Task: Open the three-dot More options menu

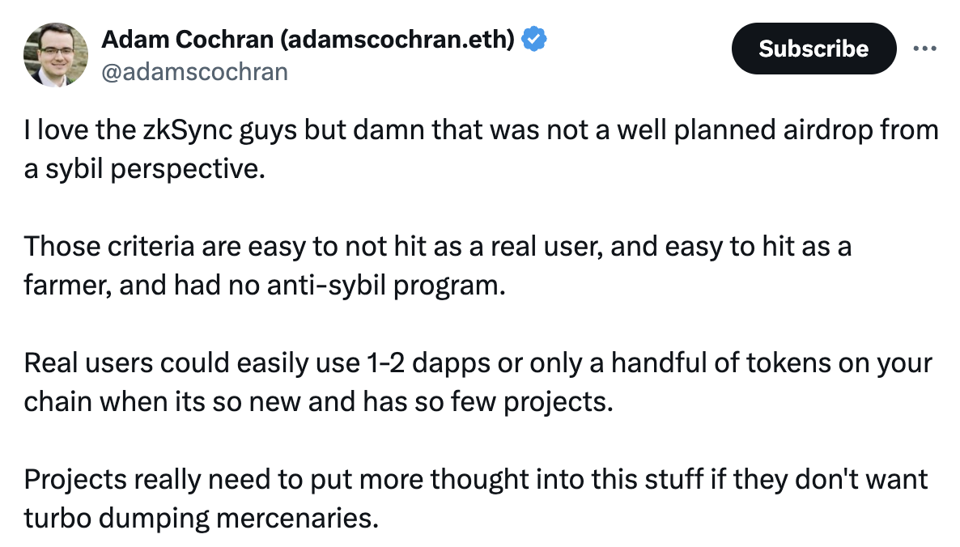Action: (x=924, y=48)
